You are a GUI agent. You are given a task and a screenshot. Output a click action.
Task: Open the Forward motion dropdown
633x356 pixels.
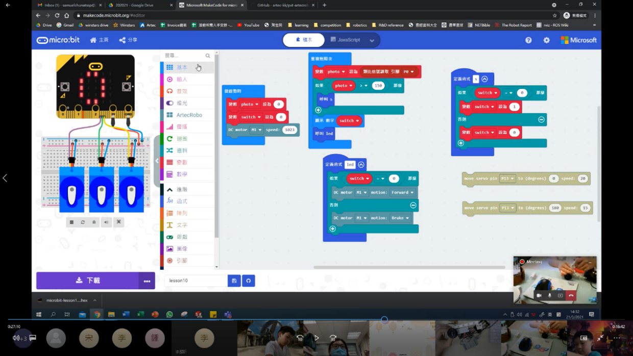point(403,193)
